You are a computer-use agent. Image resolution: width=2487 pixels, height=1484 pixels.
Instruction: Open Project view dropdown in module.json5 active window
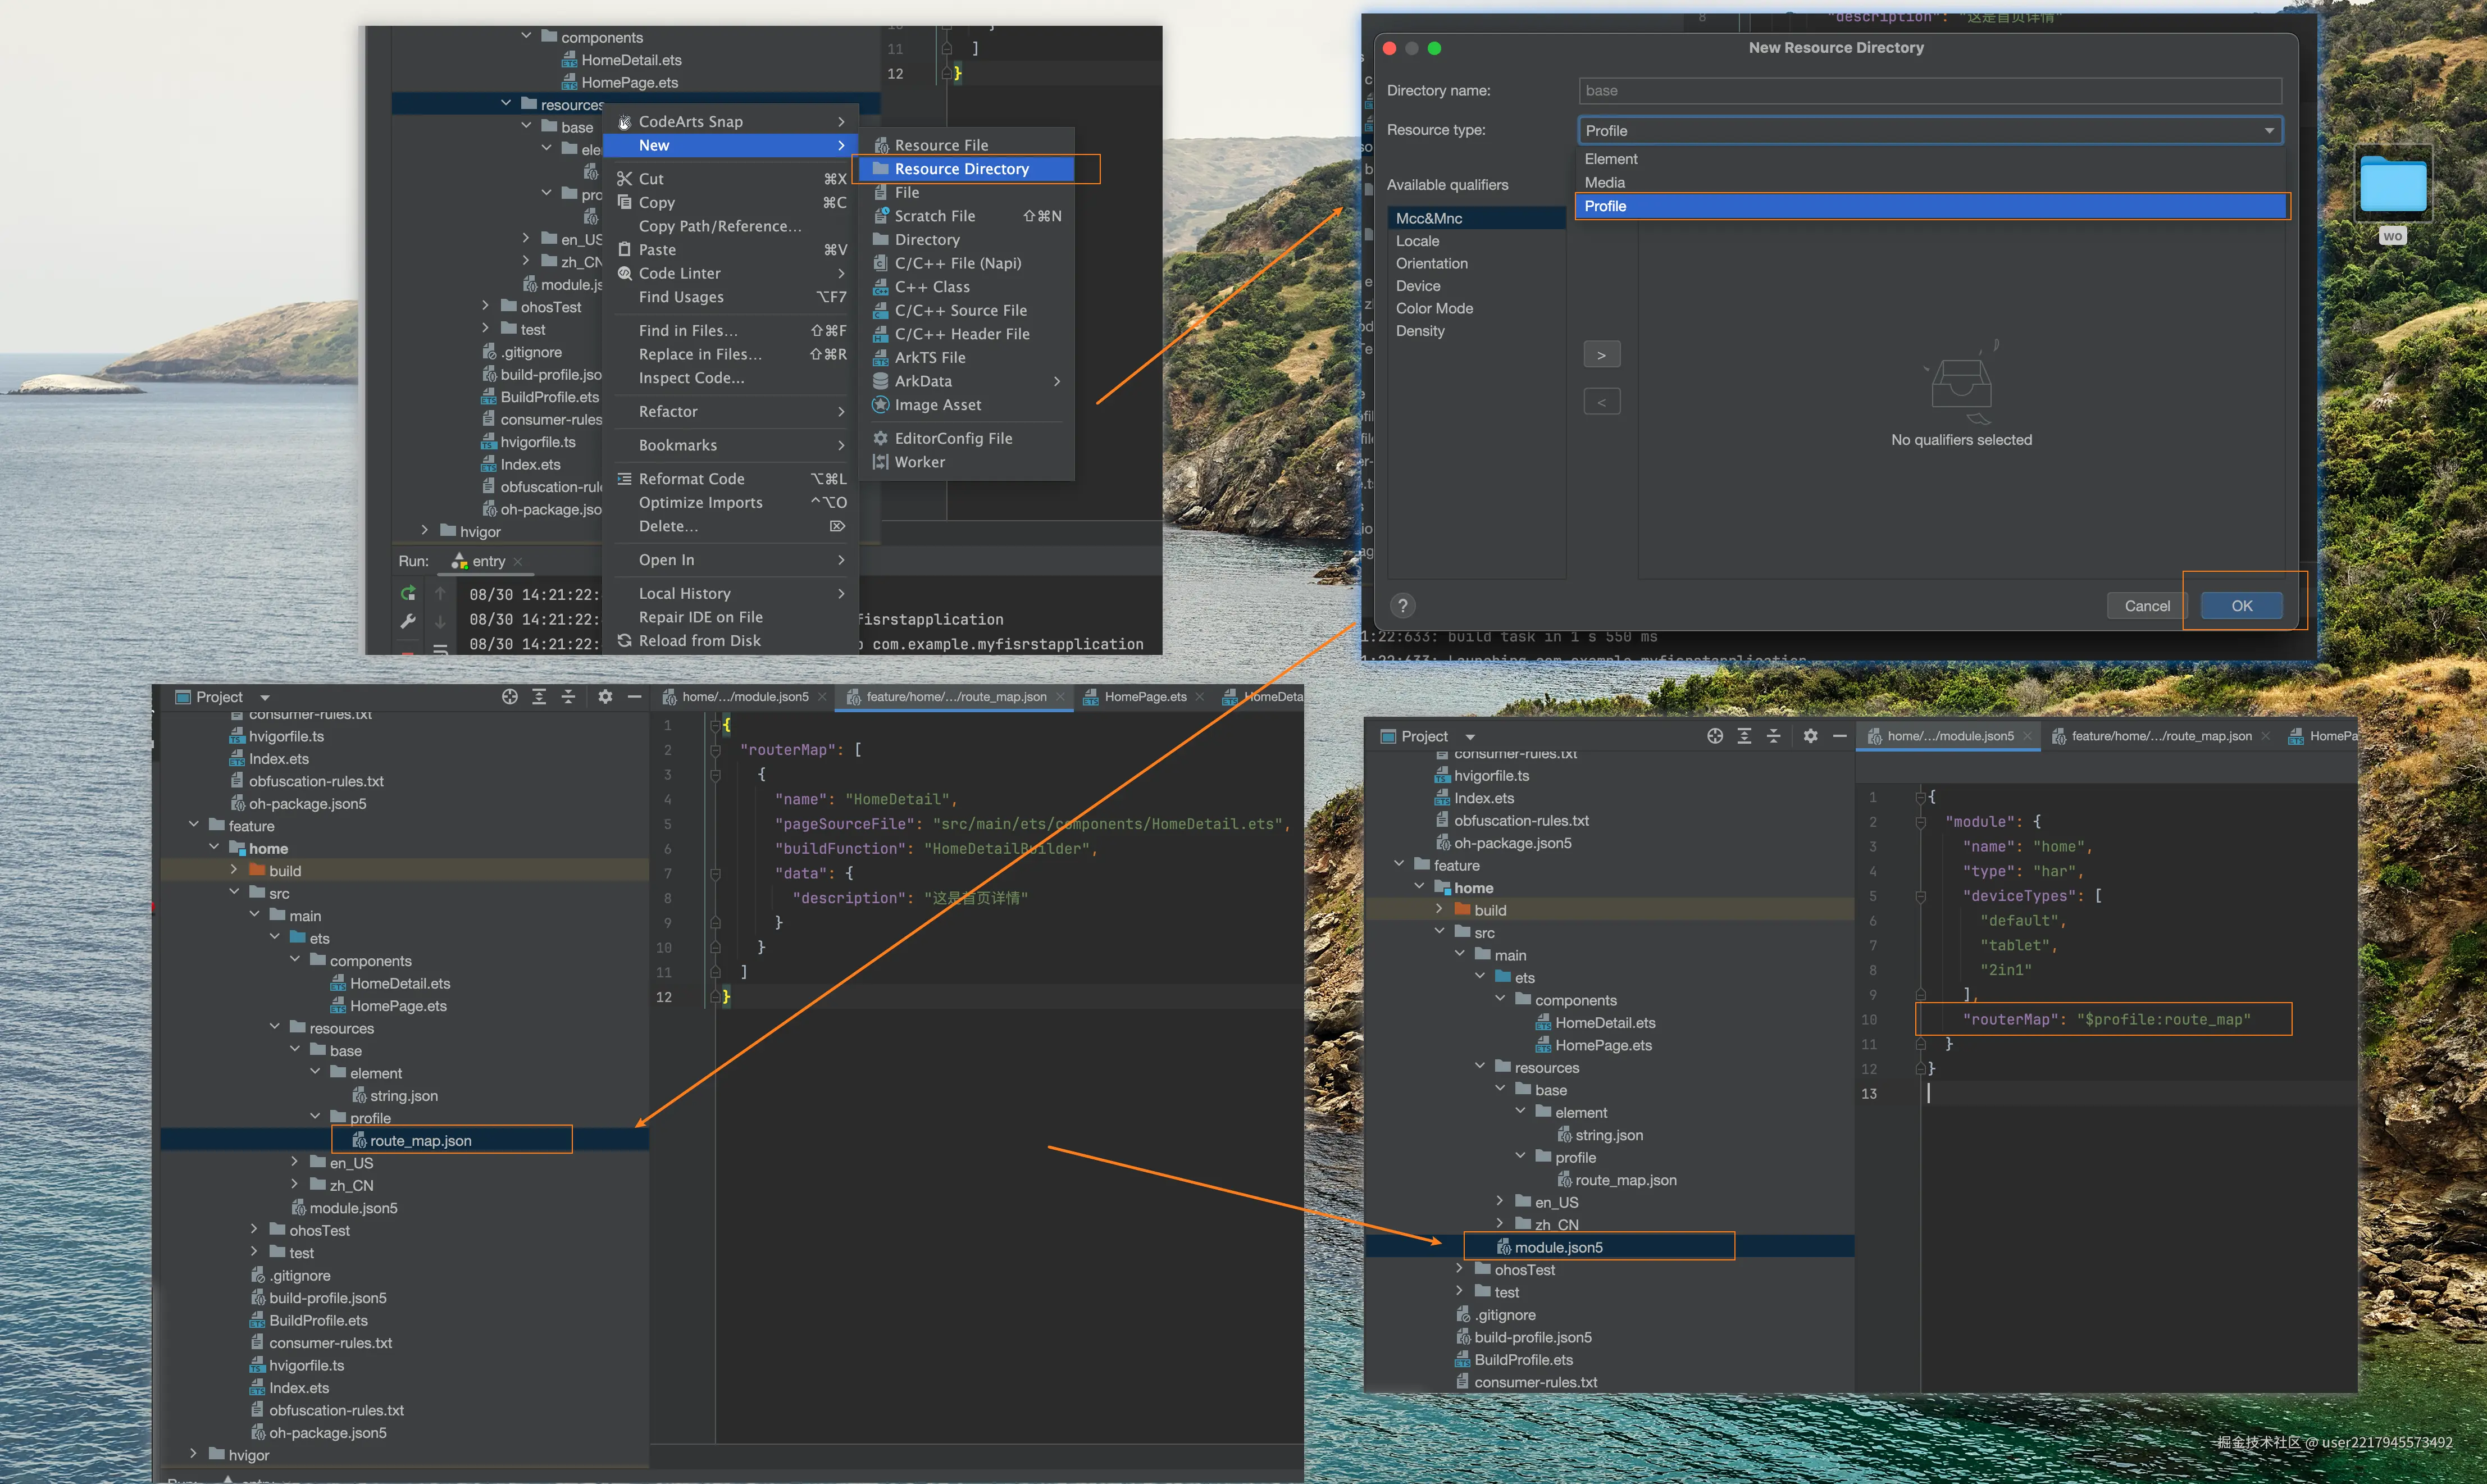(1470, 737)
